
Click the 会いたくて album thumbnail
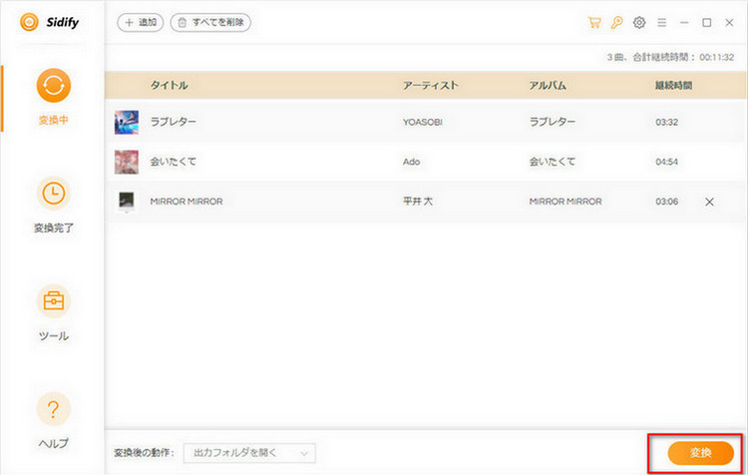(x=127, y=162)
